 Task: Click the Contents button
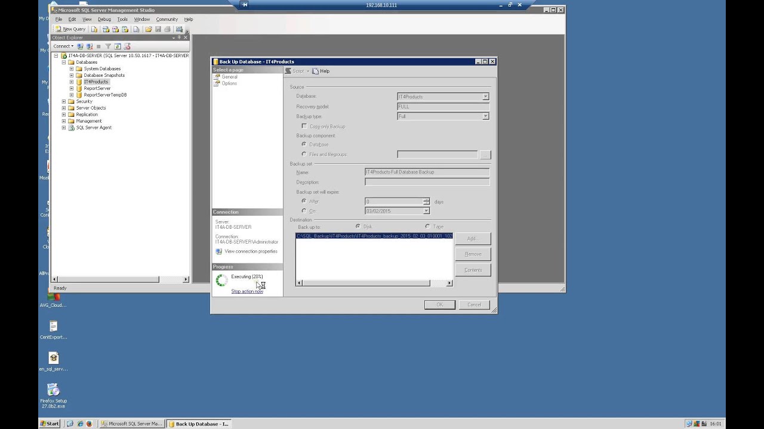pos(473,270)
